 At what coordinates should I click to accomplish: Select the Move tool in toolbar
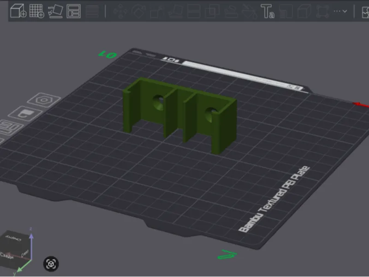tap(120, 11)
